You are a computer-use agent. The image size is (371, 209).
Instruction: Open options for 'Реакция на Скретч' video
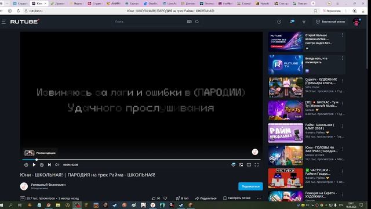[x=343, y=194]
